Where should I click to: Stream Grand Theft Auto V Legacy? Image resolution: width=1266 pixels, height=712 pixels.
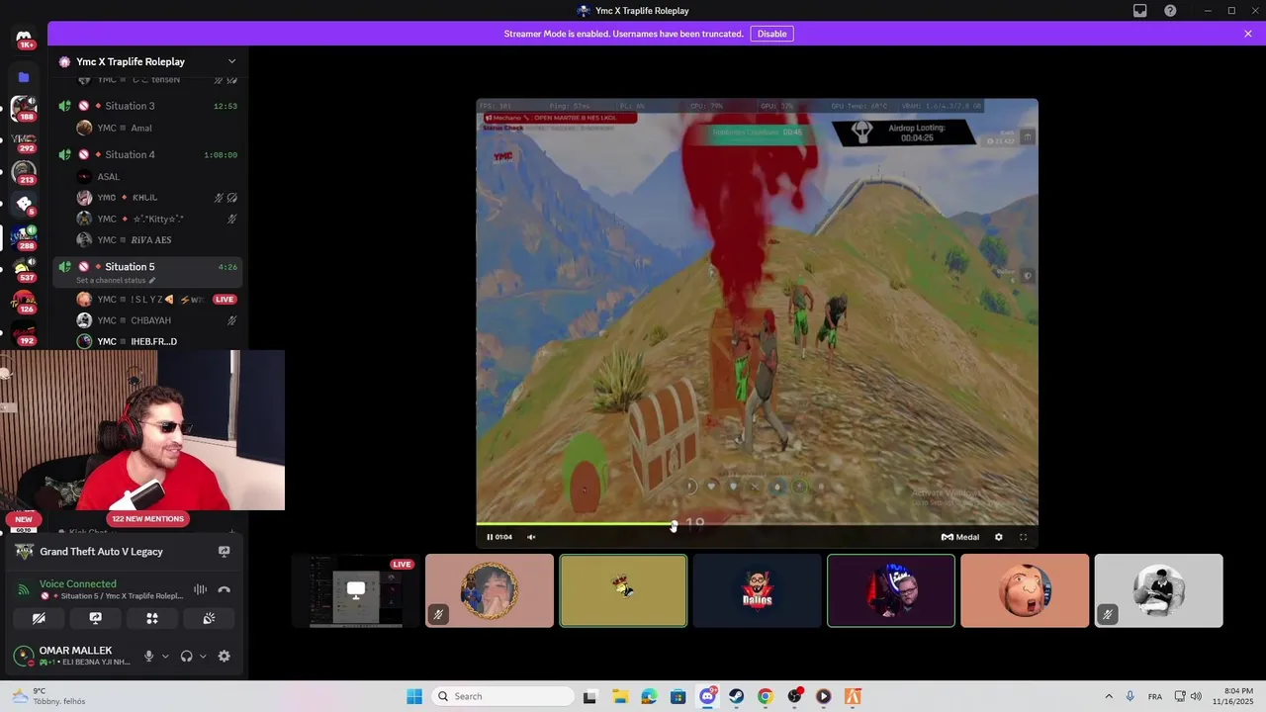[x=224, y=552]
